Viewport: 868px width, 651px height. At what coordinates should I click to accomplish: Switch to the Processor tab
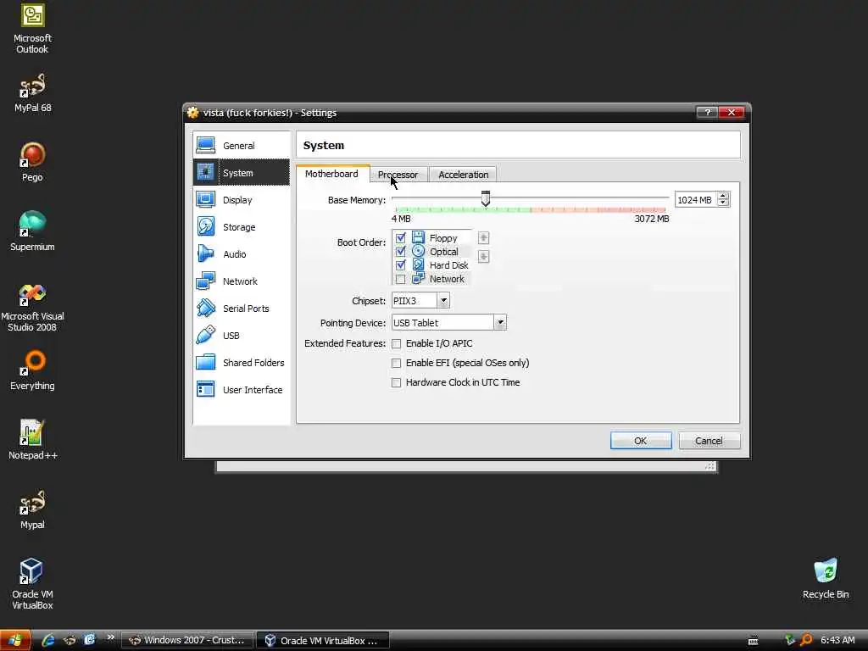pyautogui.click(x=398, y=175)
